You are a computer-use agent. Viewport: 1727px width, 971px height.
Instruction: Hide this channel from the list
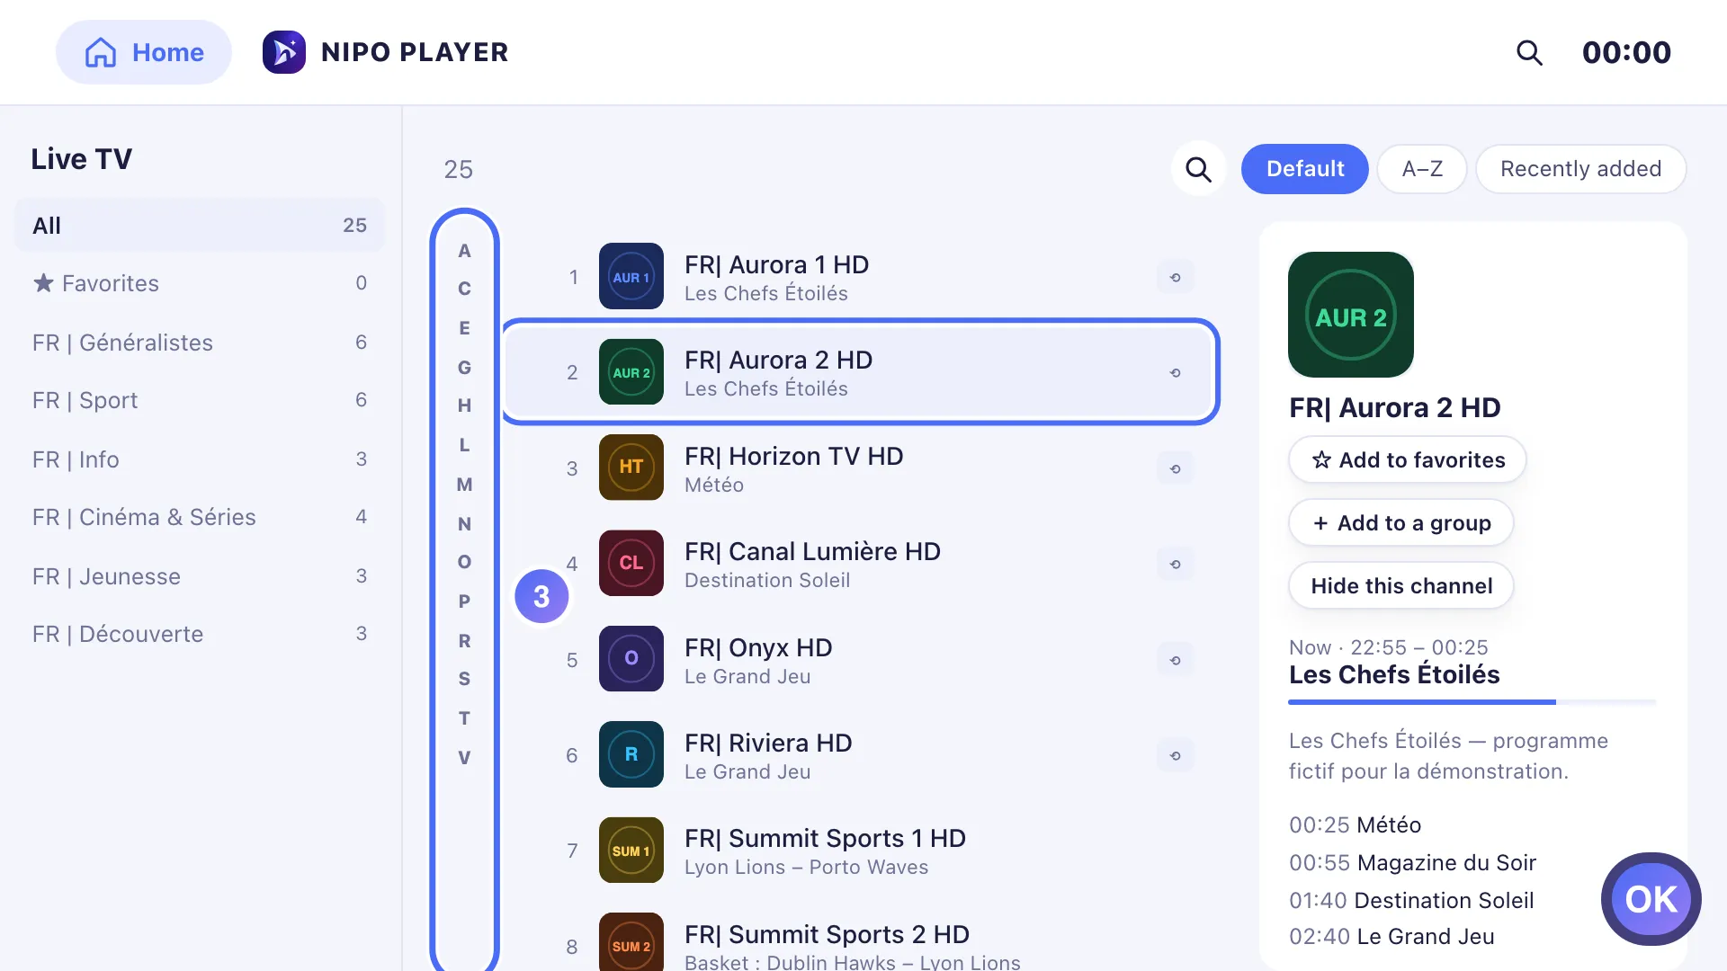coord(1401,585)
